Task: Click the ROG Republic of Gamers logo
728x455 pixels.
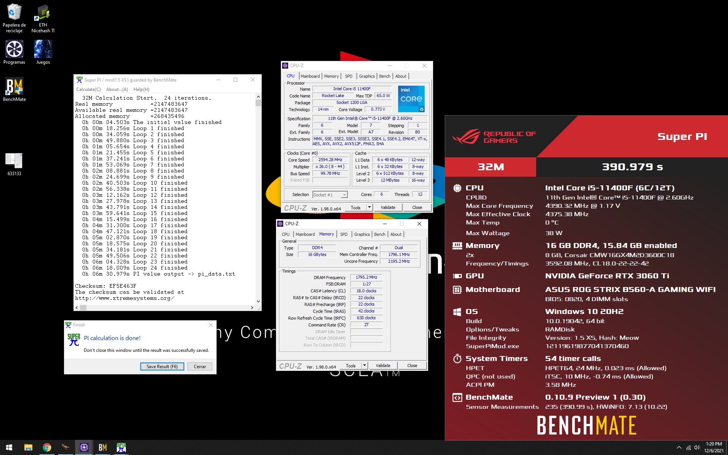Action: (x=494, y=137)
